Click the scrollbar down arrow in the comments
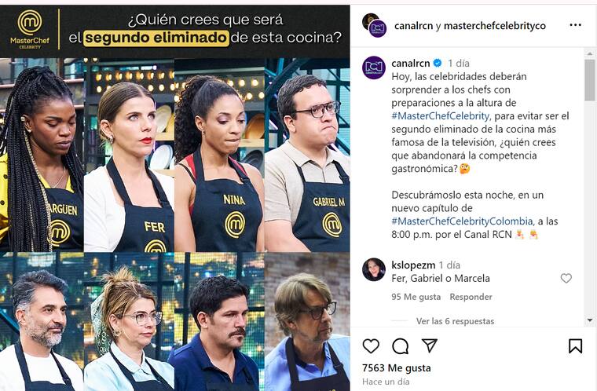This screenshot has width=597, height=391. click(590, 320)
